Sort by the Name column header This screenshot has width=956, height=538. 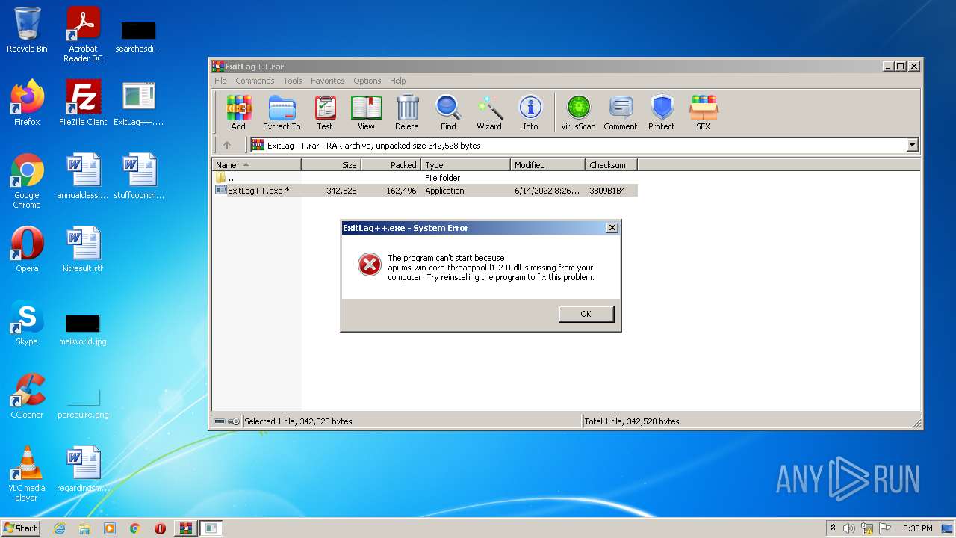pos(257,165)
